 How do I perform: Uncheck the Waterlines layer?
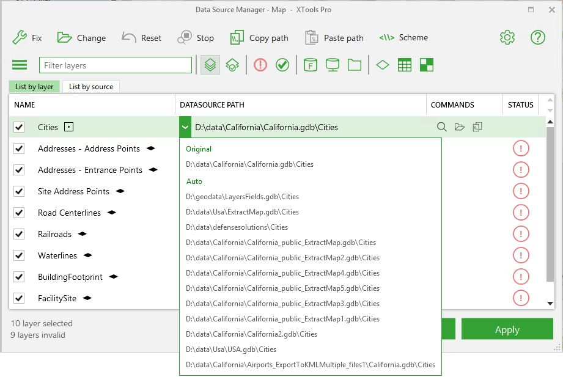pyautogui.click(x=18, y=255)
